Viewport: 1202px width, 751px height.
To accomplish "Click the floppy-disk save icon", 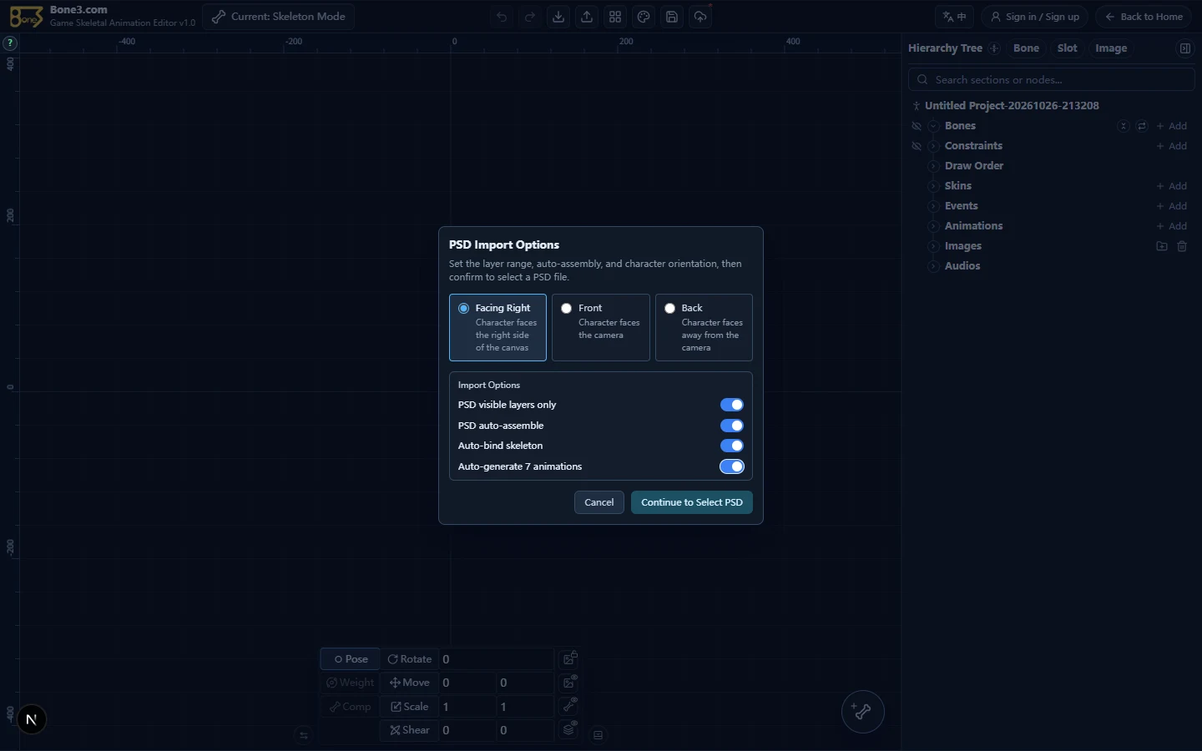I will [x=672, y=17].
